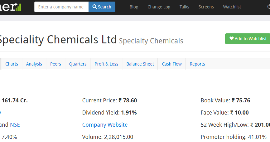
Task: Focus the company name search field
Action: click(x=61, y=7)
